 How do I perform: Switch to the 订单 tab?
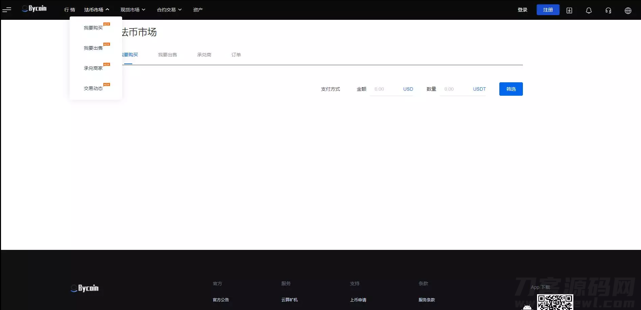236,55
